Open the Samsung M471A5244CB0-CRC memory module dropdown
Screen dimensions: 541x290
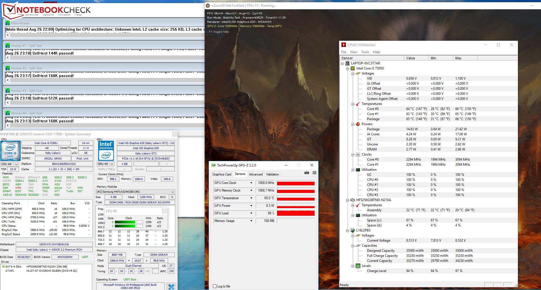(x=173, y=192)
